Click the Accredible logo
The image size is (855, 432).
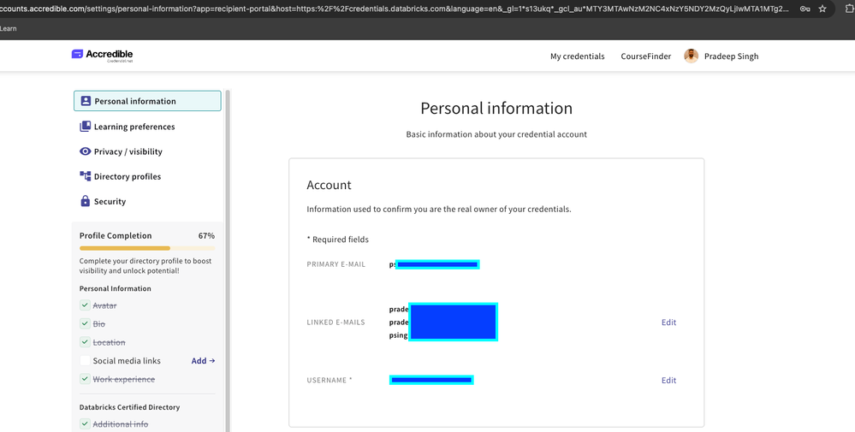tap(102, 55)
